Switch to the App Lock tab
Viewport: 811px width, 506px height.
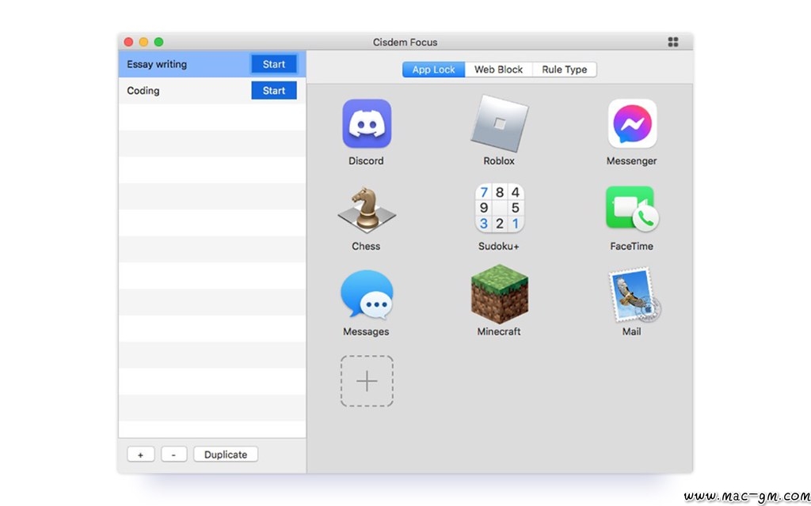click(x=433, y=70)
